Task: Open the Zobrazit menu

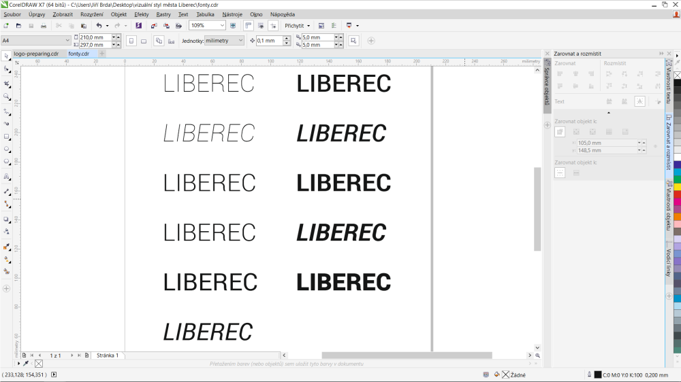Action: [63, 14]
